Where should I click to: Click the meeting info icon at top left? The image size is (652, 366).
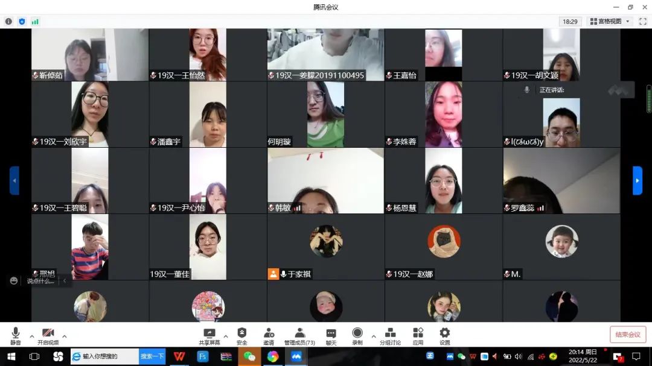8,22
